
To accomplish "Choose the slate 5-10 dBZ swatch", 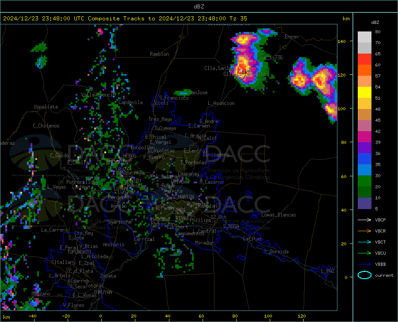I will pos(364,203).
